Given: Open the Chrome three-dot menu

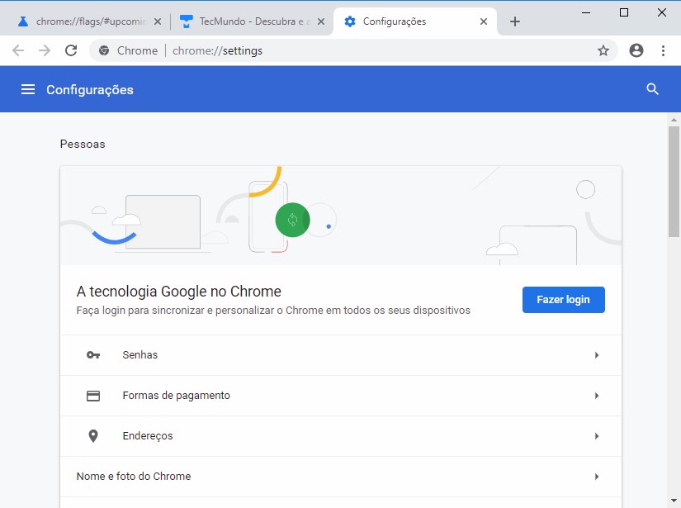Looking at the screenshot, I should [663, 50].
